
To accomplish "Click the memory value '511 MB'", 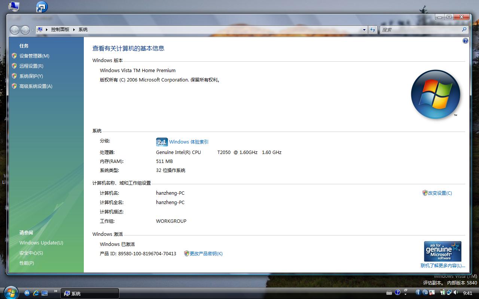I will tap(164, 161).
